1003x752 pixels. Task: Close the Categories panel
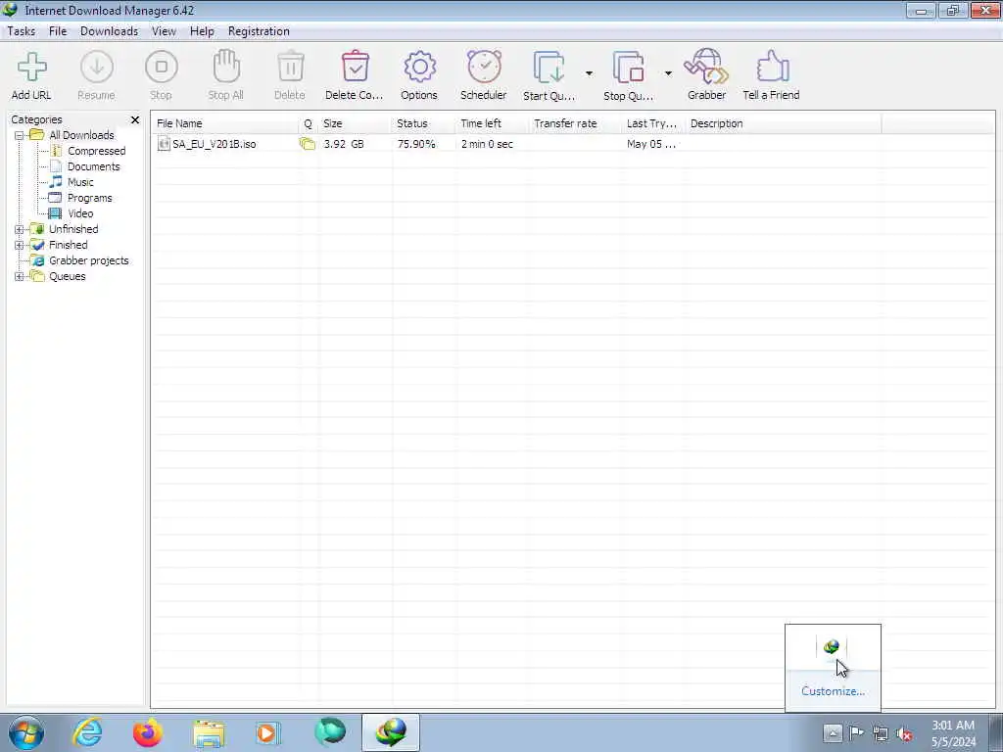click(x=135, y=120)
